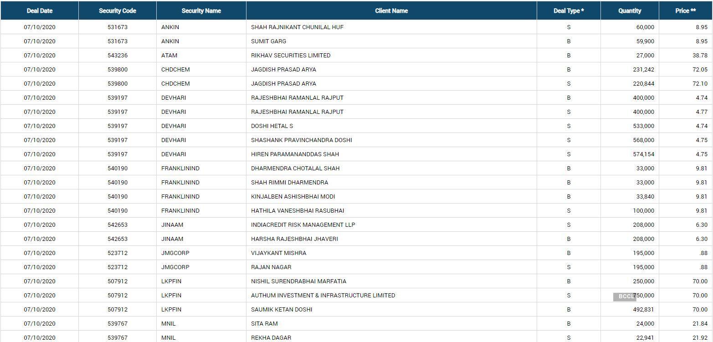Viewport: 713px width, 342px height.
Task: Click the BCCL watermark label
Action: pyautogui.click(x=624, y=296)
